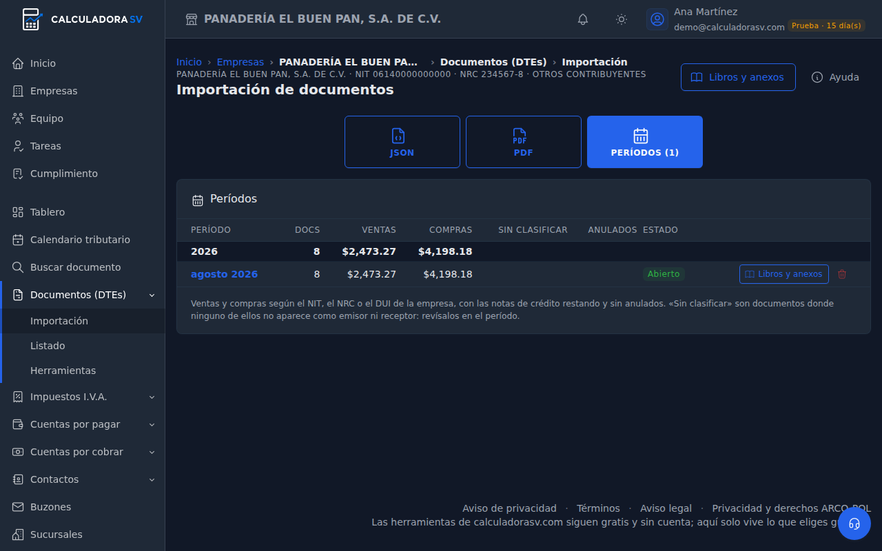Click the Empresas building icon in sidebar
Screen dimensions: 882x551
18,91
